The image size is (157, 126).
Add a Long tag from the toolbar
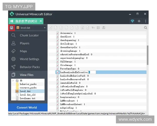click(66, 28)
